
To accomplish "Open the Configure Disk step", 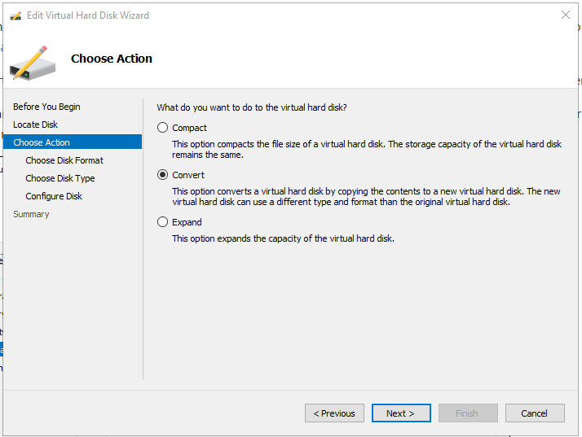I will point(54,196).
